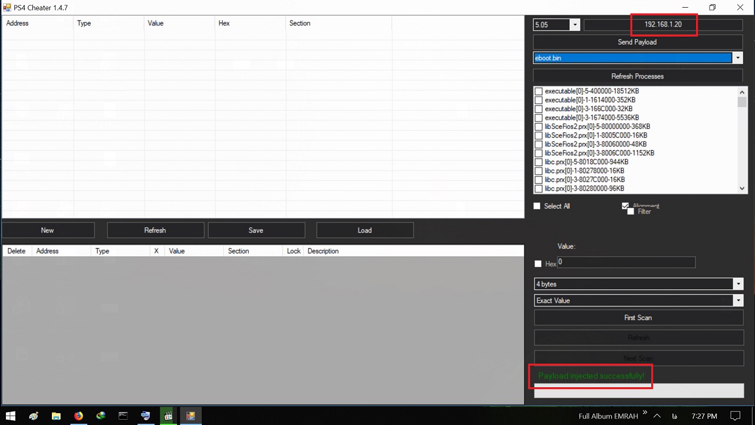Click the 'Payload injected successfully!' status message
The height and width of the screenshot is (425, 755).
point(591,376)
